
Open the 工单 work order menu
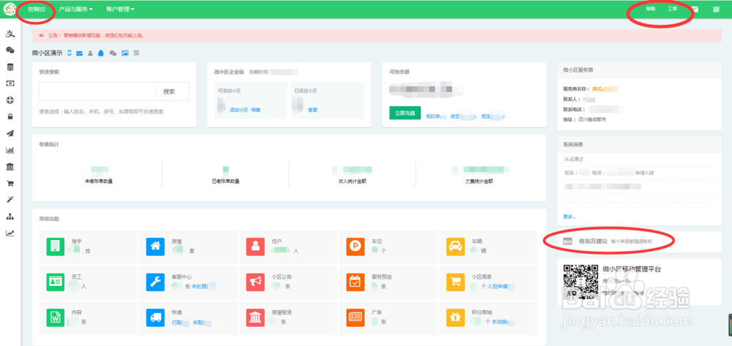[672, 9]
